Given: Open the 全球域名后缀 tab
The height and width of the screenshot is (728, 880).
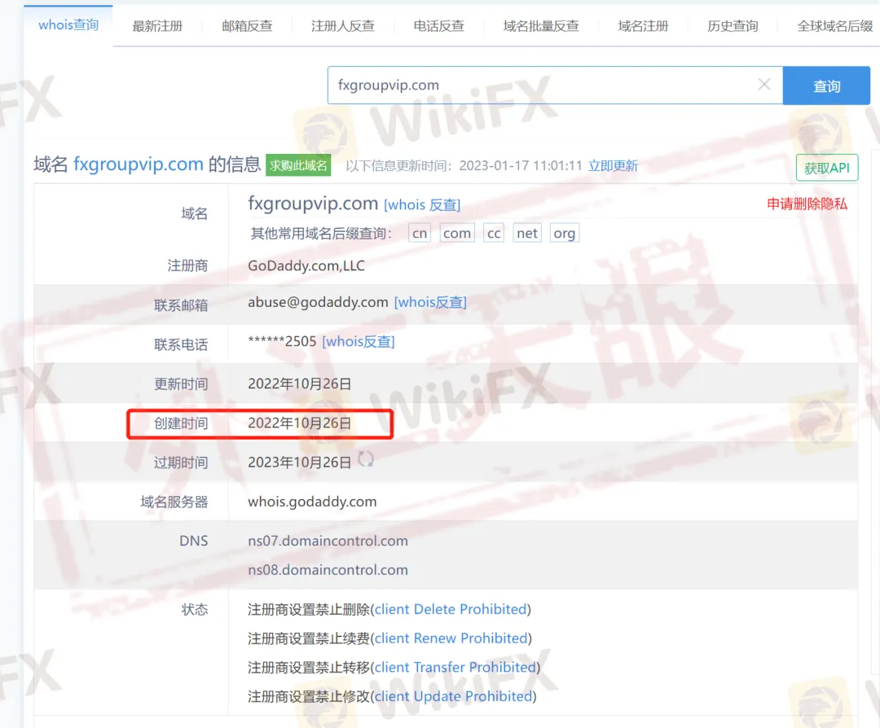Looking at the screenshot, I should [x=835, y=26].
